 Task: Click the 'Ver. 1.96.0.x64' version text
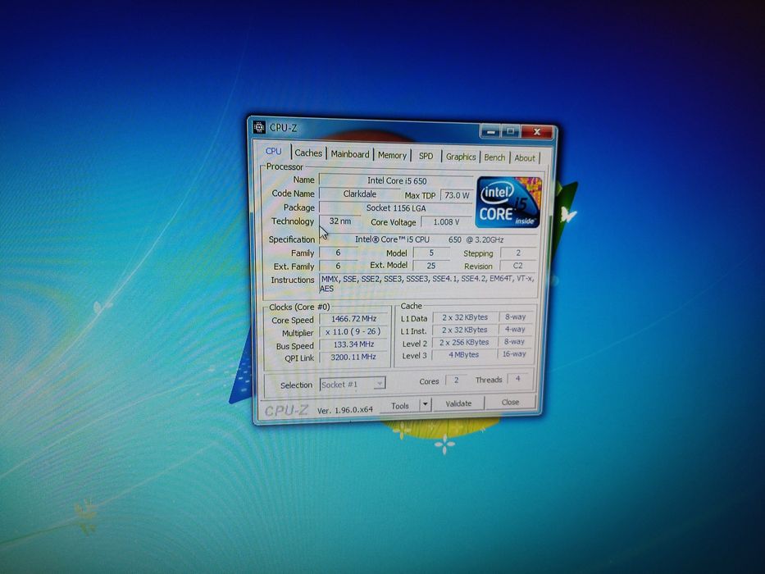[x=345, y=411]
